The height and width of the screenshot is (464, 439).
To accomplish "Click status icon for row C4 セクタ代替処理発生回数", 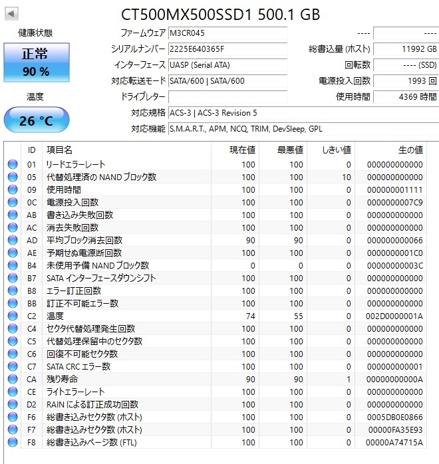I will [13, 328].
